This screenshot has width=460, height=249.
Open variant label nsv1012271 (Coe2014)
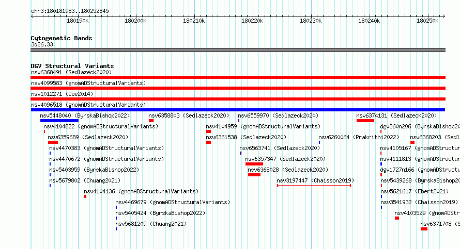point(62,94)
